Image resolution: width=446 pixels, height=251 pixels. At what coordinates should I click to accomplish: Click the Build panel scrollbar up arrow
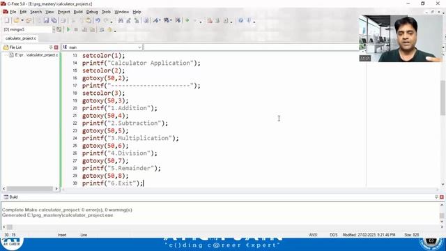(x=442, y=204)
